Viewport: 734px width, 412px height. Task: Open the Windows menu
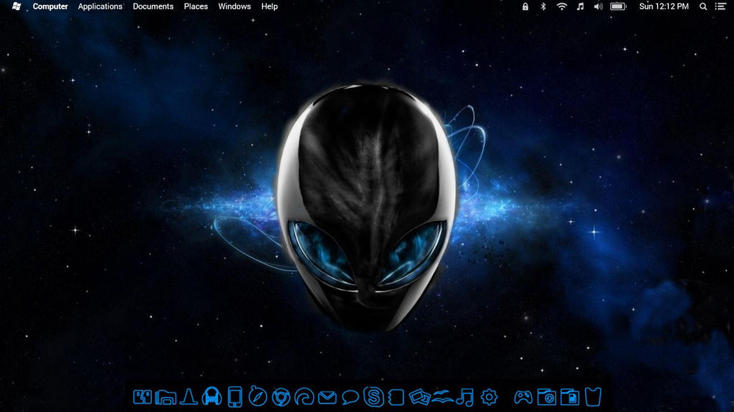point(234,6)
